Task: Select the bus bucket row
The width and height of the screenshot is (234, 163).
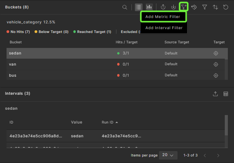Action: click(x=58, y=75)
